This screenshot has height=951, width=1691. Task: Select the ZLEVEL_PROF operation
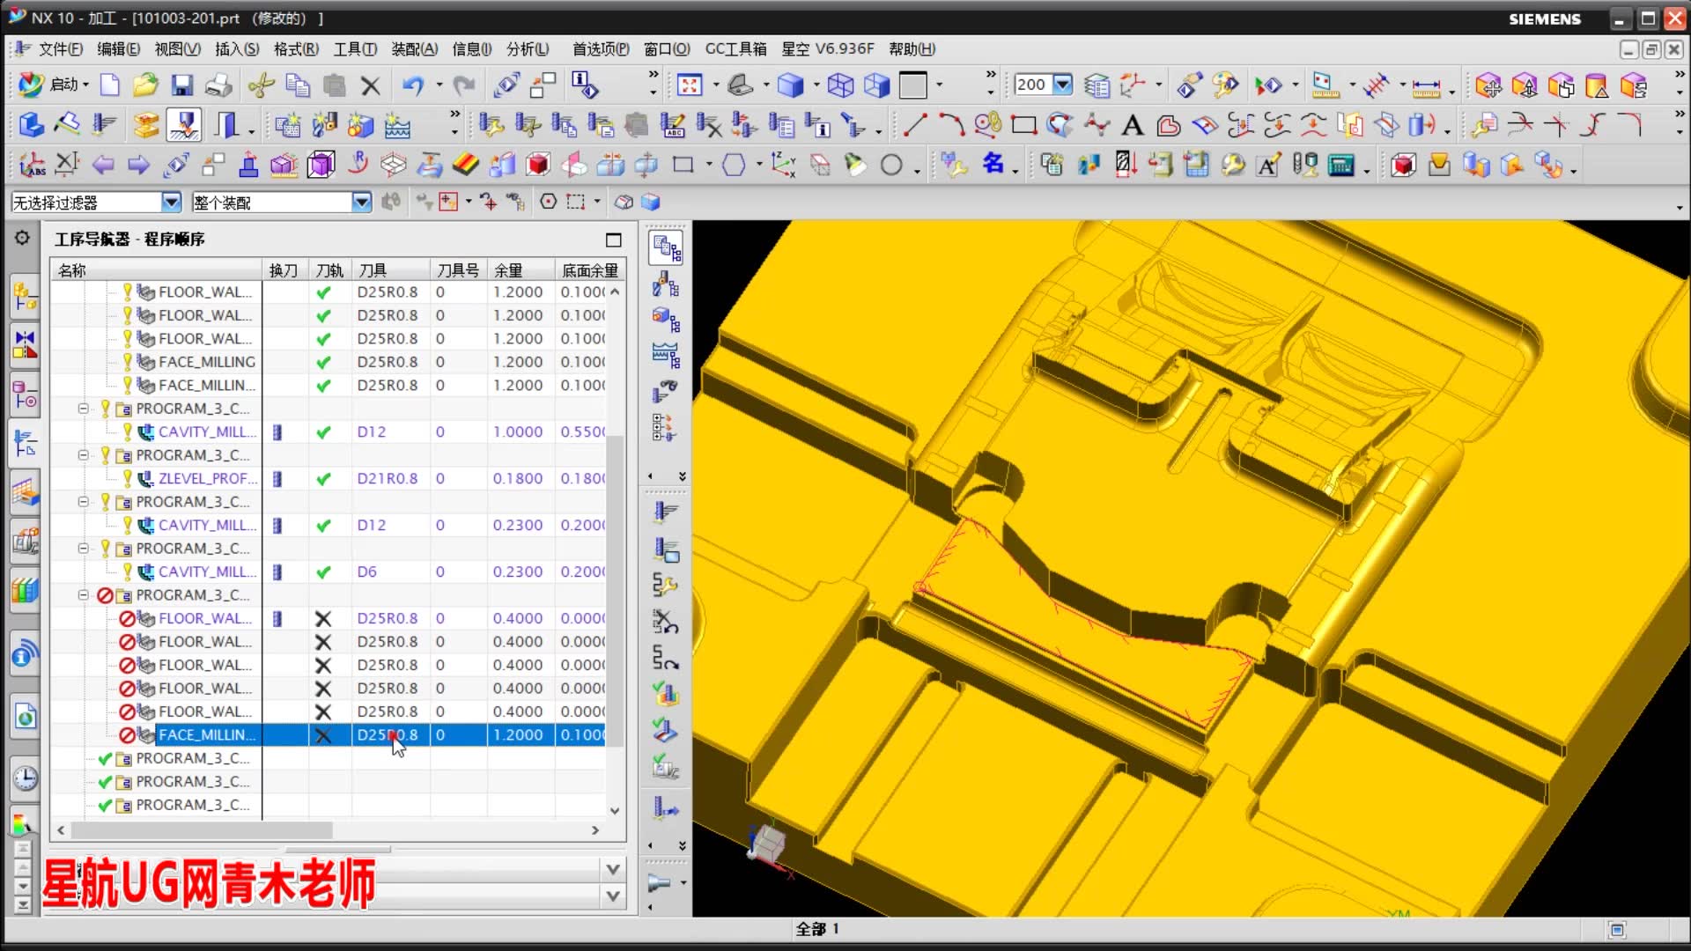pos(207,478)
